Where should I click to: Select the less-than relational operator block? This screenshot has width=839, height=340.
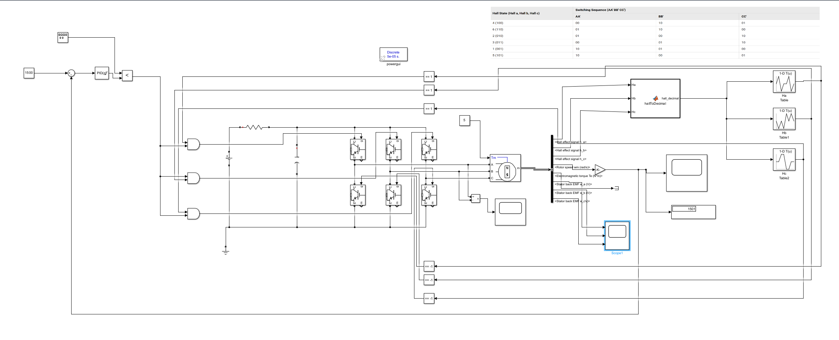[127, 75]
